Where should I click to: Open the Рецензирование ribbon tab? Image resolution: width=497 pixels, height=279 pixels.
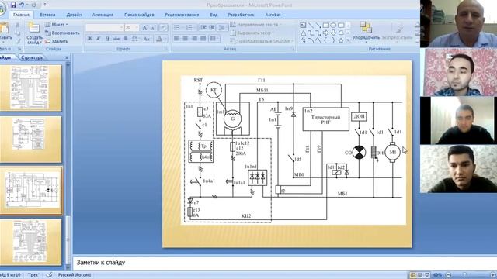(182, 15)
